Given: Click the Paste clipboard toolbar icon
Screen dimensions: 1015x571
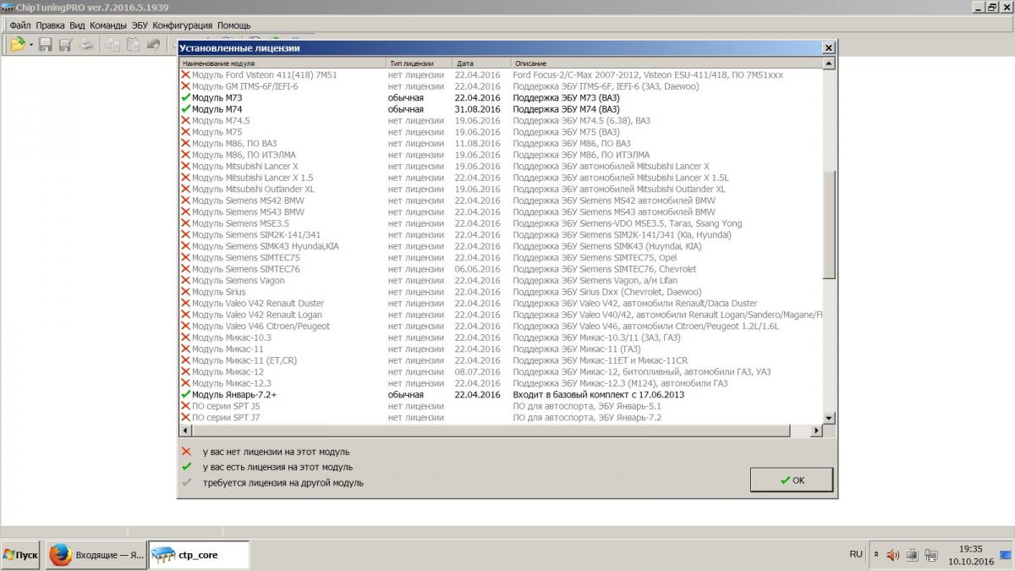Looking at the screenshot, I should pos(133,44).
